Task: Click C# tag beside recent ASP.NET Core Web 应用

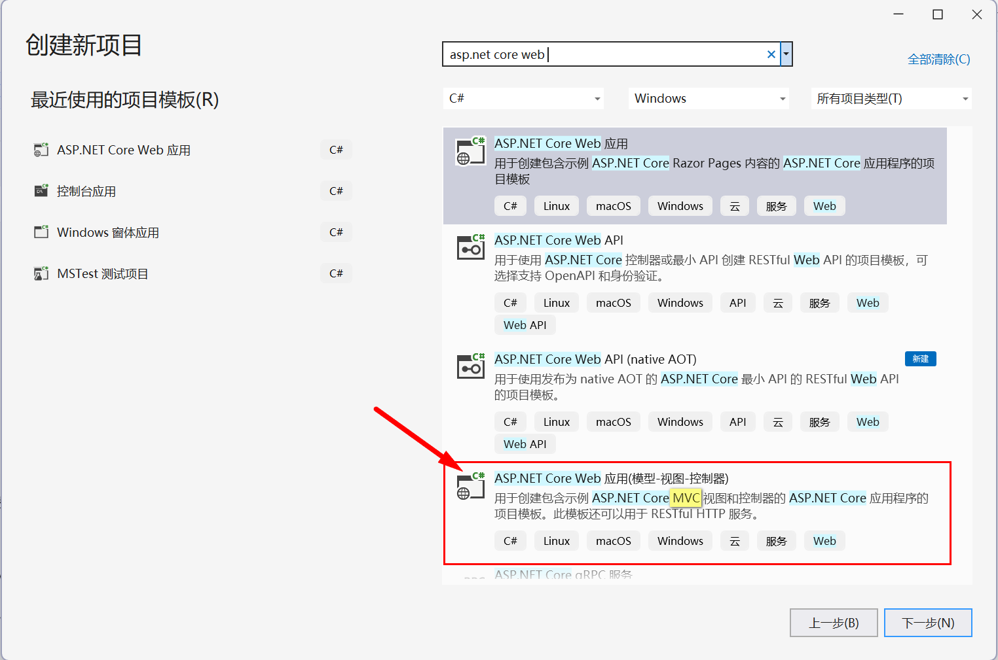Action: point(336,150)
